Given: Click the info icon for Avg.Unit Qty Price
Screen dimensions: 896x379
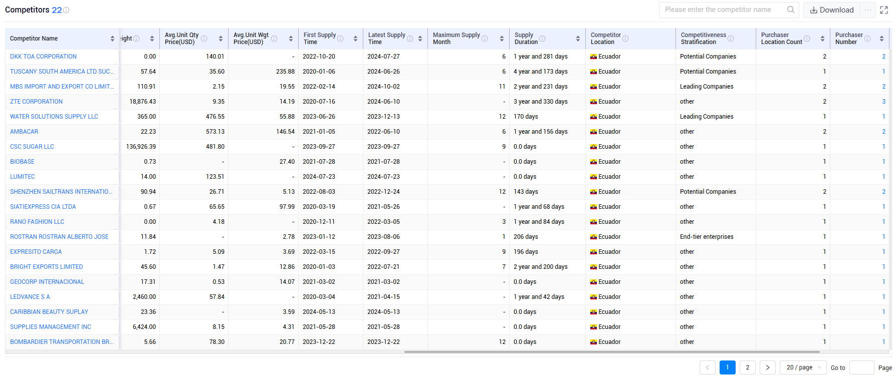Looking at the screenshot, I should pyautogui.click(x=204, y=39).
